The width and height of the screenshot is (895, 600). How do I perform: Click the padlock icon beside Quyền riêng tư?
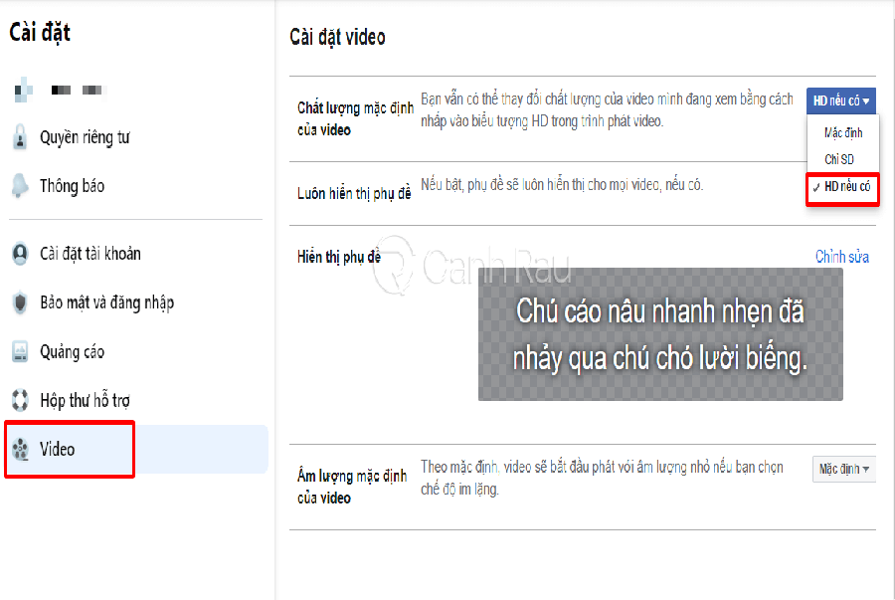coord(20,138)
